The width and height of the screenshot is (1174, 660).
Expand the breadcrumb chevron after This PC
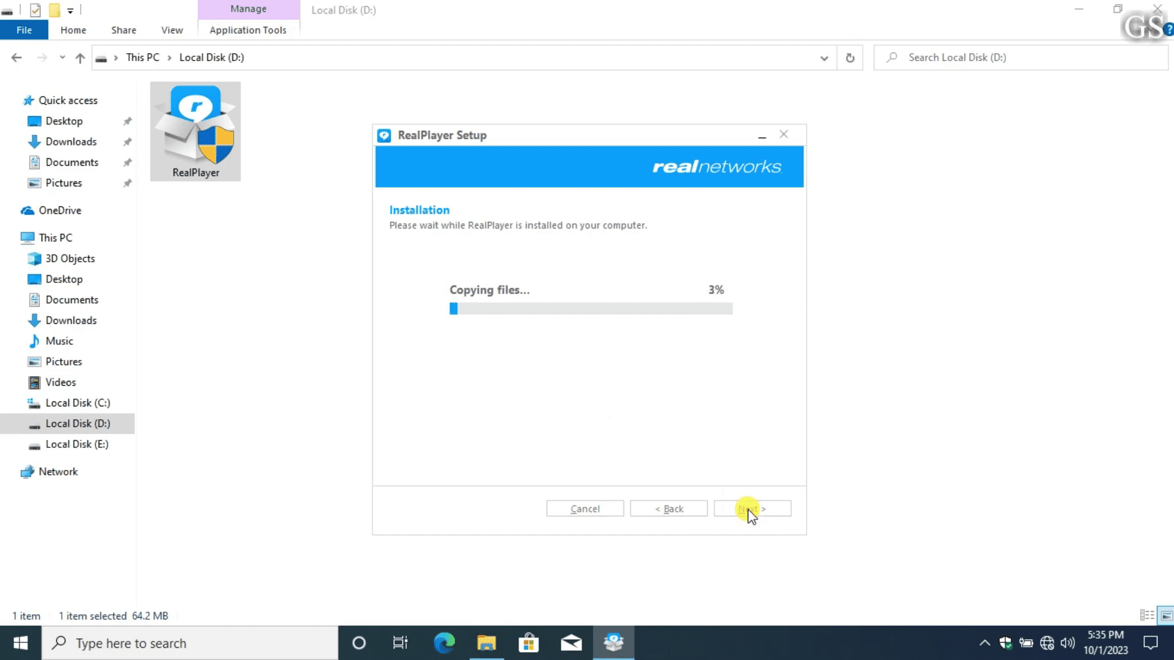point(169,58)
